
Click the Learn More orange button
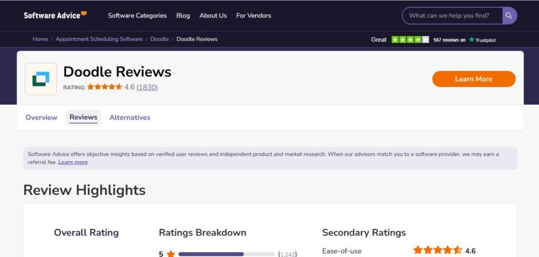point(474,79)
